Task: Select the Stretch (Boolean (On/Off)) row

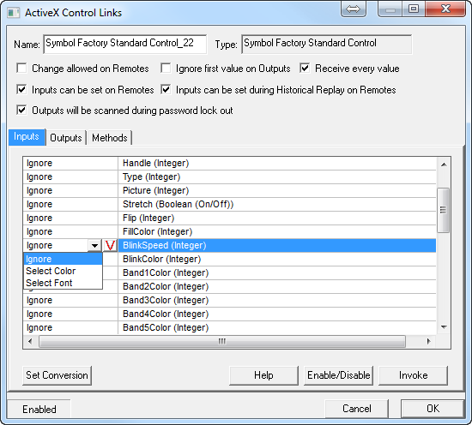Action: tap(277, 205)
